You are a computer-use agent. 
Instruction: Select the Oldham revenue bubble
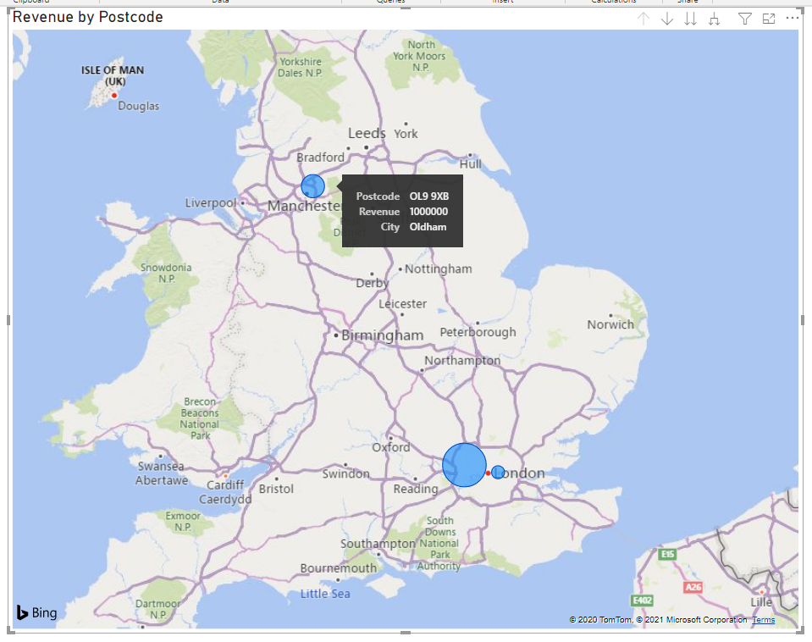(312, 186)
